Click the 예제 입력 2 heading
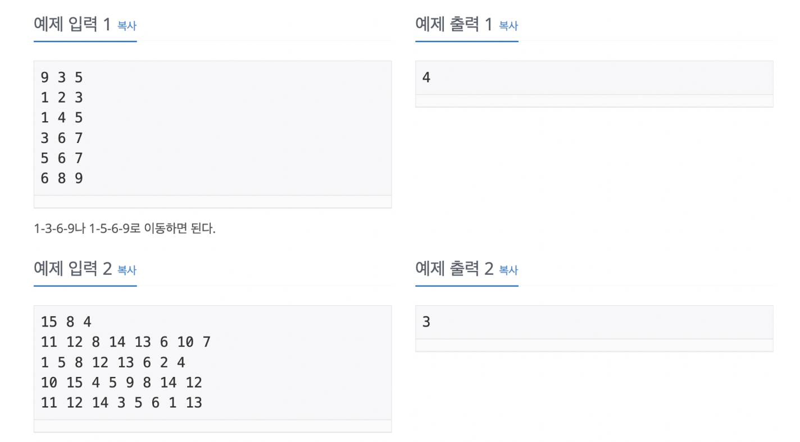This screenshot has height=442, width=800. coord(73,269)
